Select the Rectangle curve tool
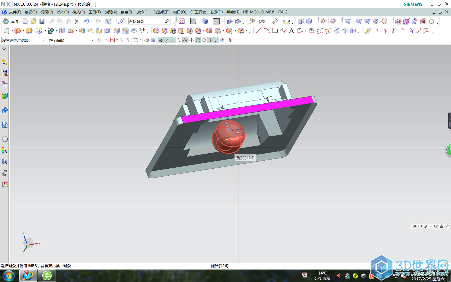 [275, 31]
